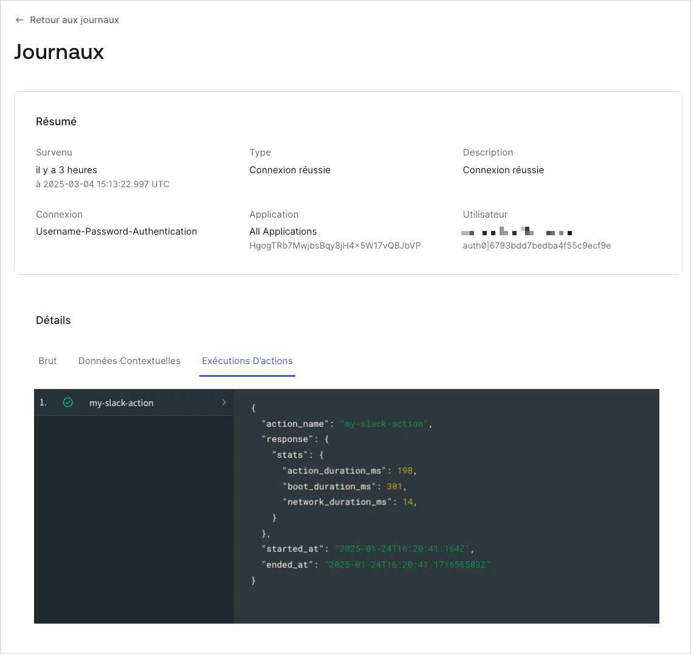The width and height of the screenshot is (691, 654).
Task: Click item number 1 in actions list
Action: [43, 402]
